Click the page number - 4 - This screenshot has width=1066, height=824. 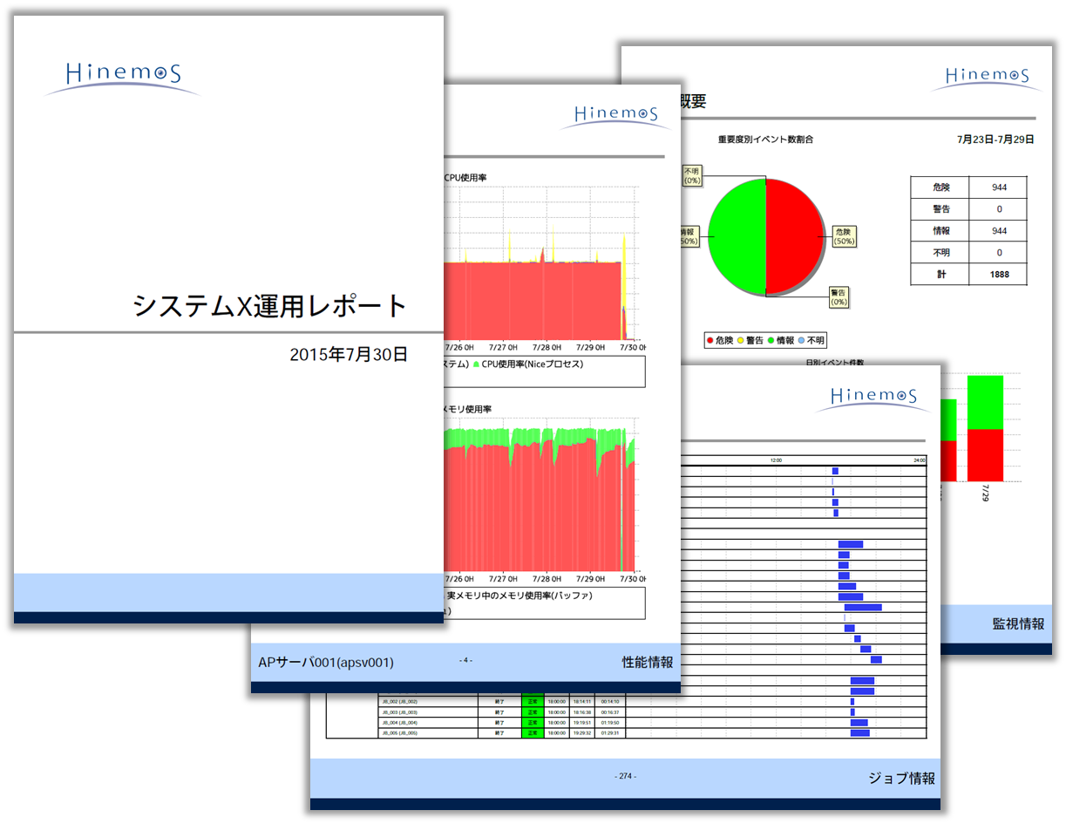point(465,660)
